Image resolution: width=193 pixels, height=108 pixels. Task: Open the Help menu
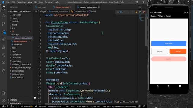click(x=57, y=2)
